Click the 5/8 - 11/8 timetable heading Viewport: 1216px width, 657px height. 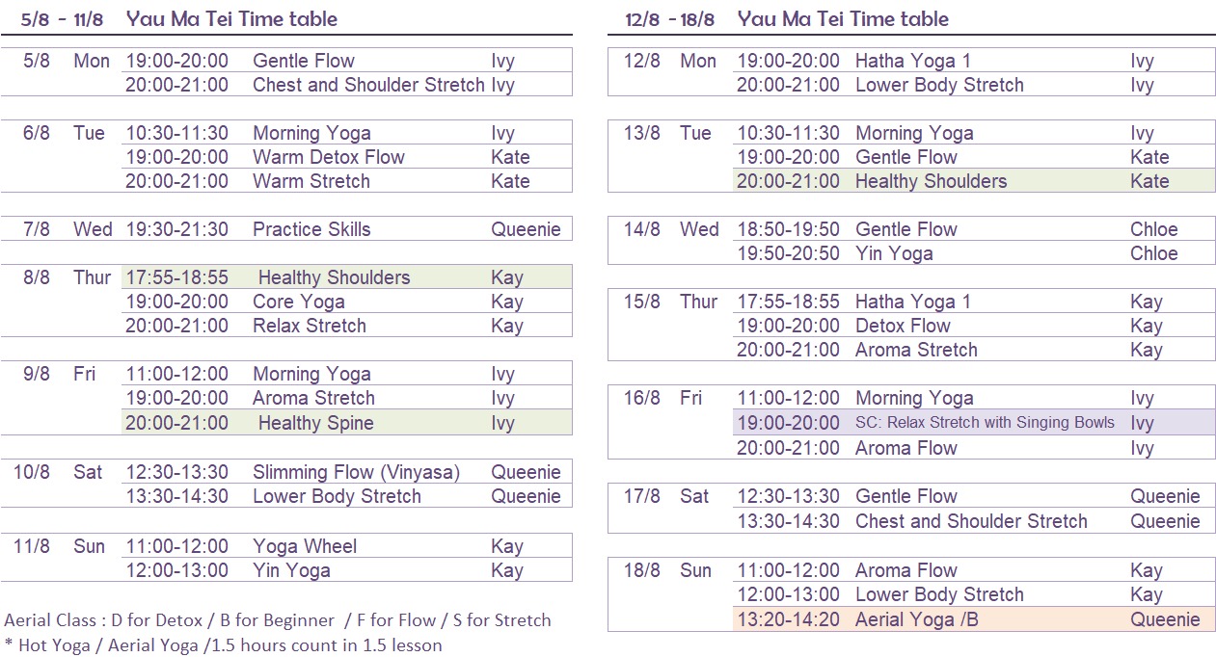coord(179,19)
